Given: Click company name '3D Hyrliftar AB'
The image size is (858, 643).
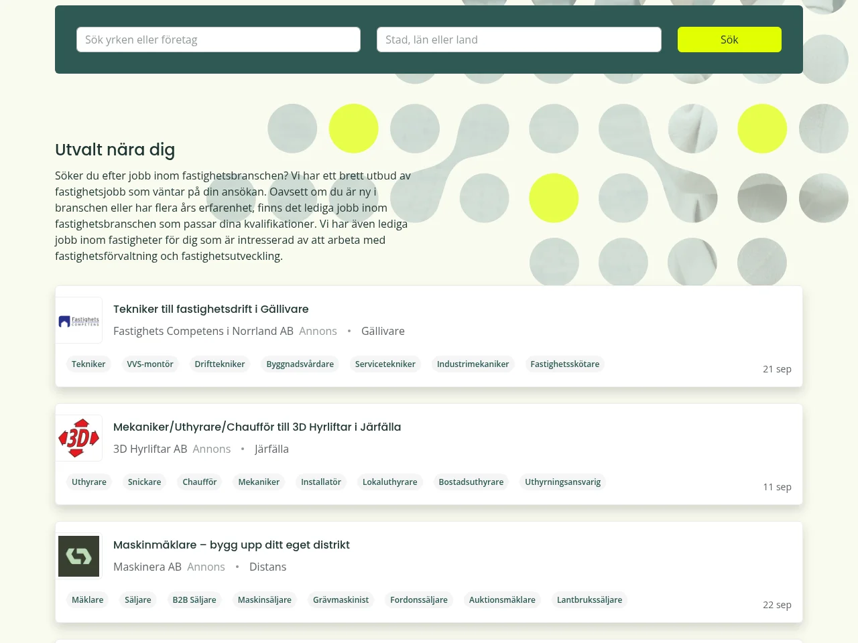Looking at the screenshot, I should coord(150,449).
